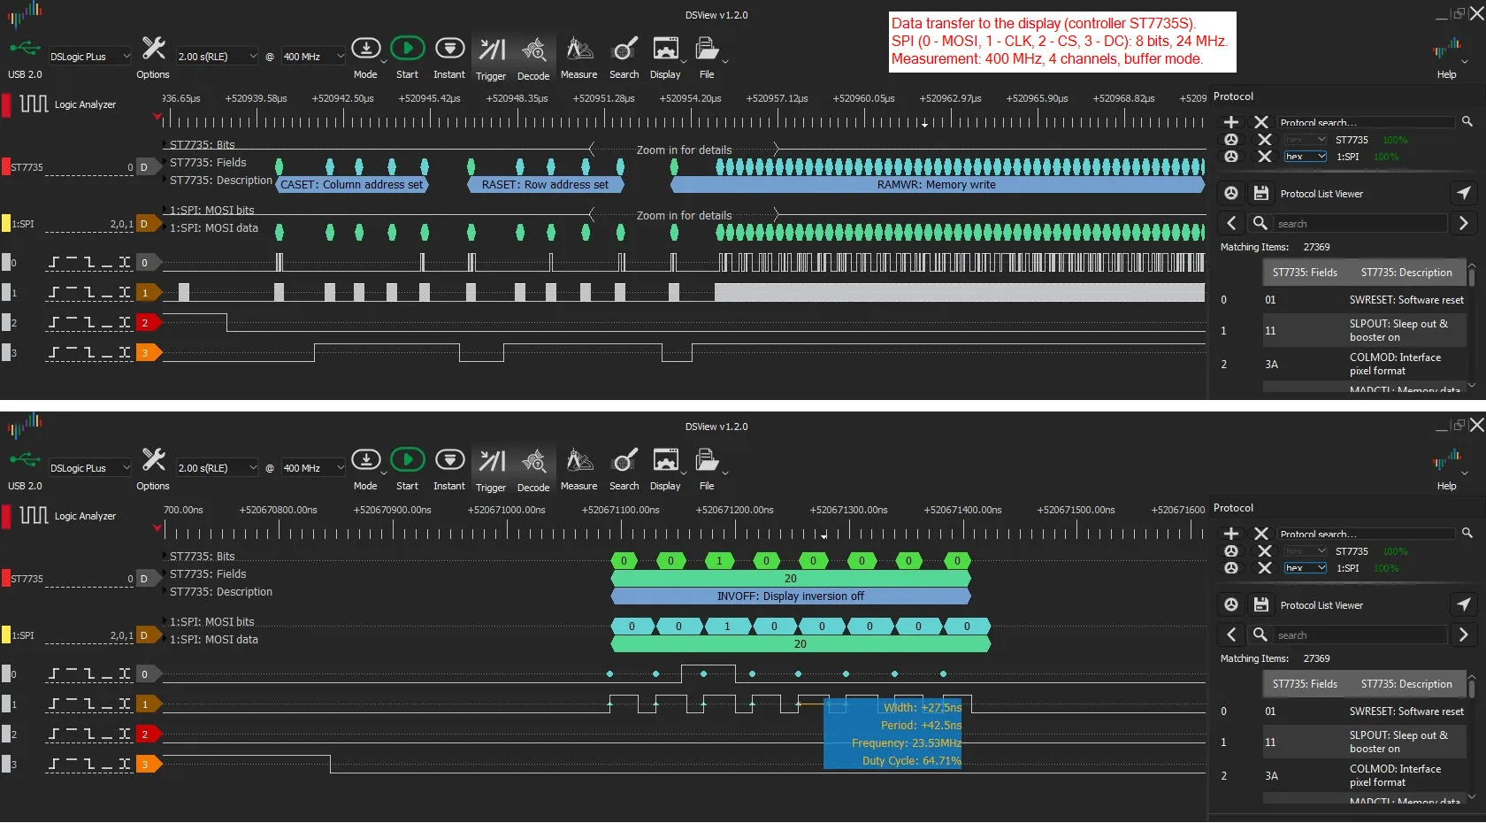Delete the ST7735 decoder in the upper window
The width and height of the screenshot is (1486, 823).
(x=1265, y=140)
